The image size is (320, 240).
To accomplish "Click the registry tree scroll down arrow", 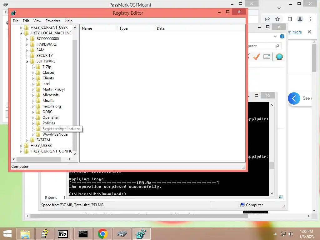I will [x=75, y=154].
